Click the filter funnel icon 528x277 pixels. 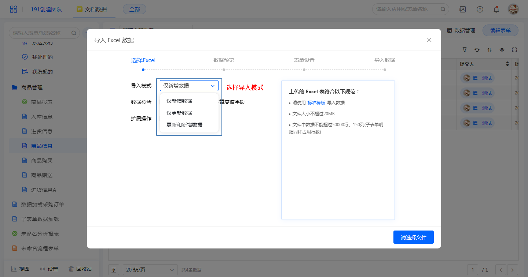click(465, 50)
